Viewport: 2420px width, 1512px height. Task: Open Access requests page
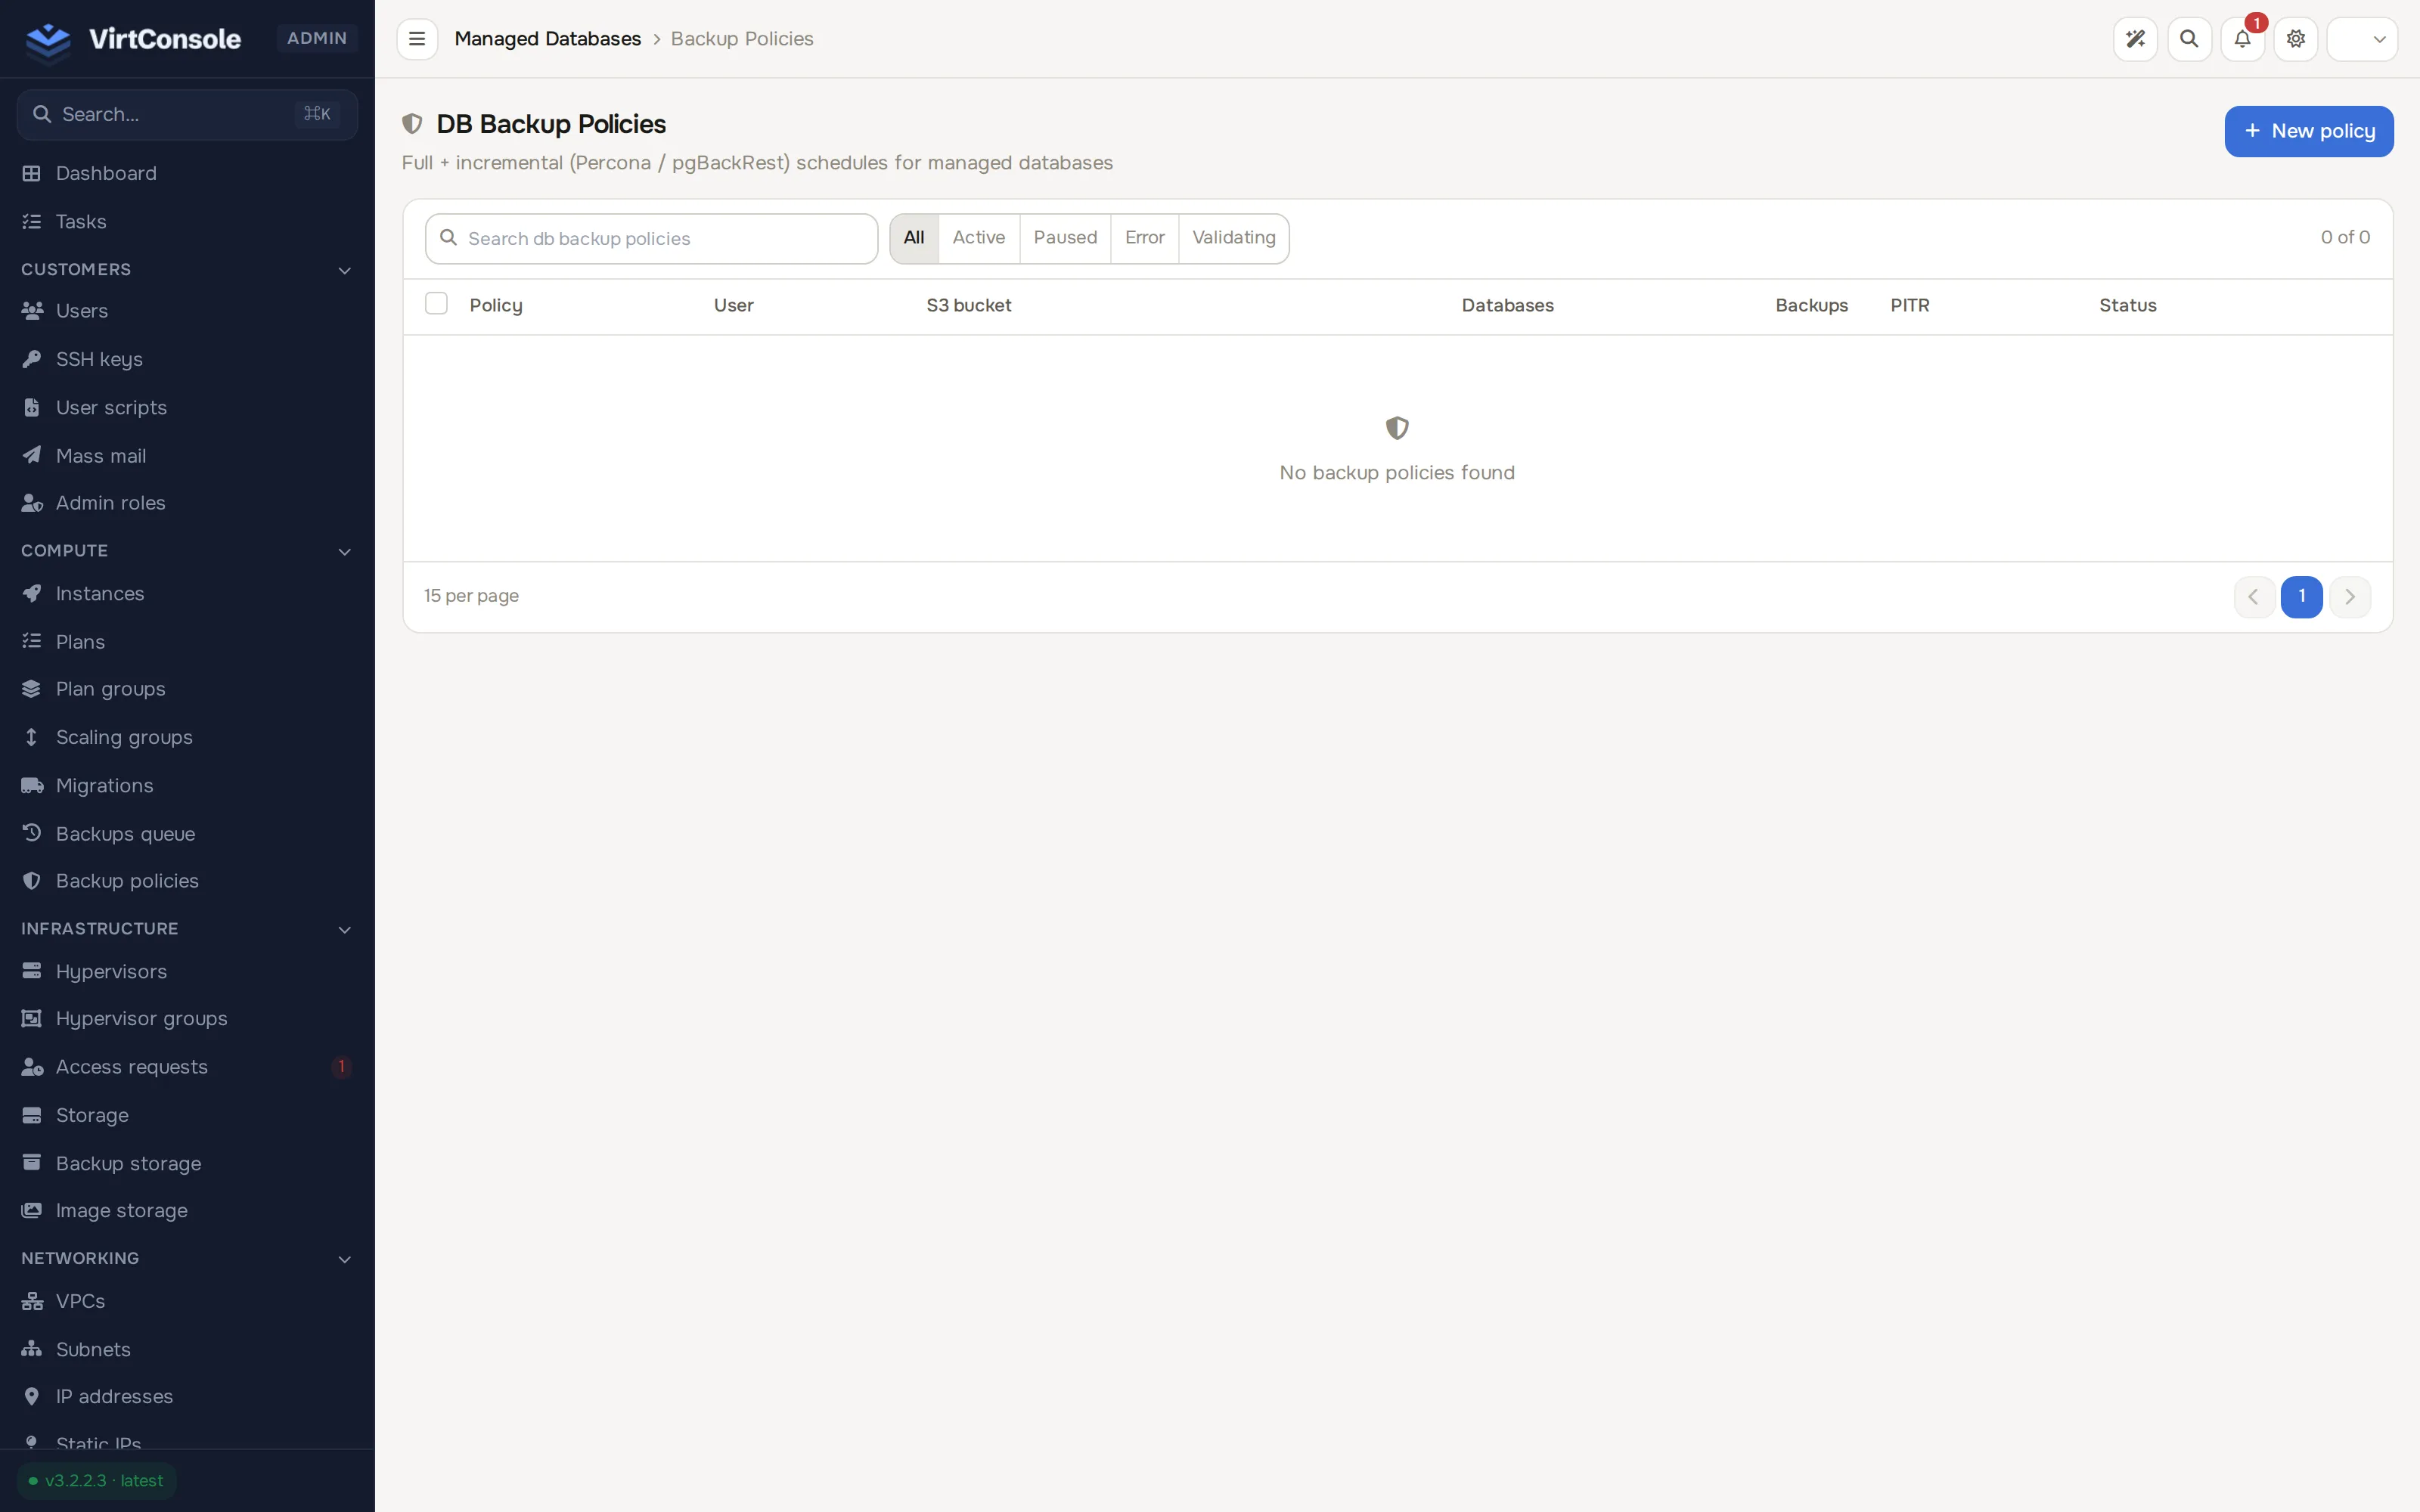(x=187, y=1067)
